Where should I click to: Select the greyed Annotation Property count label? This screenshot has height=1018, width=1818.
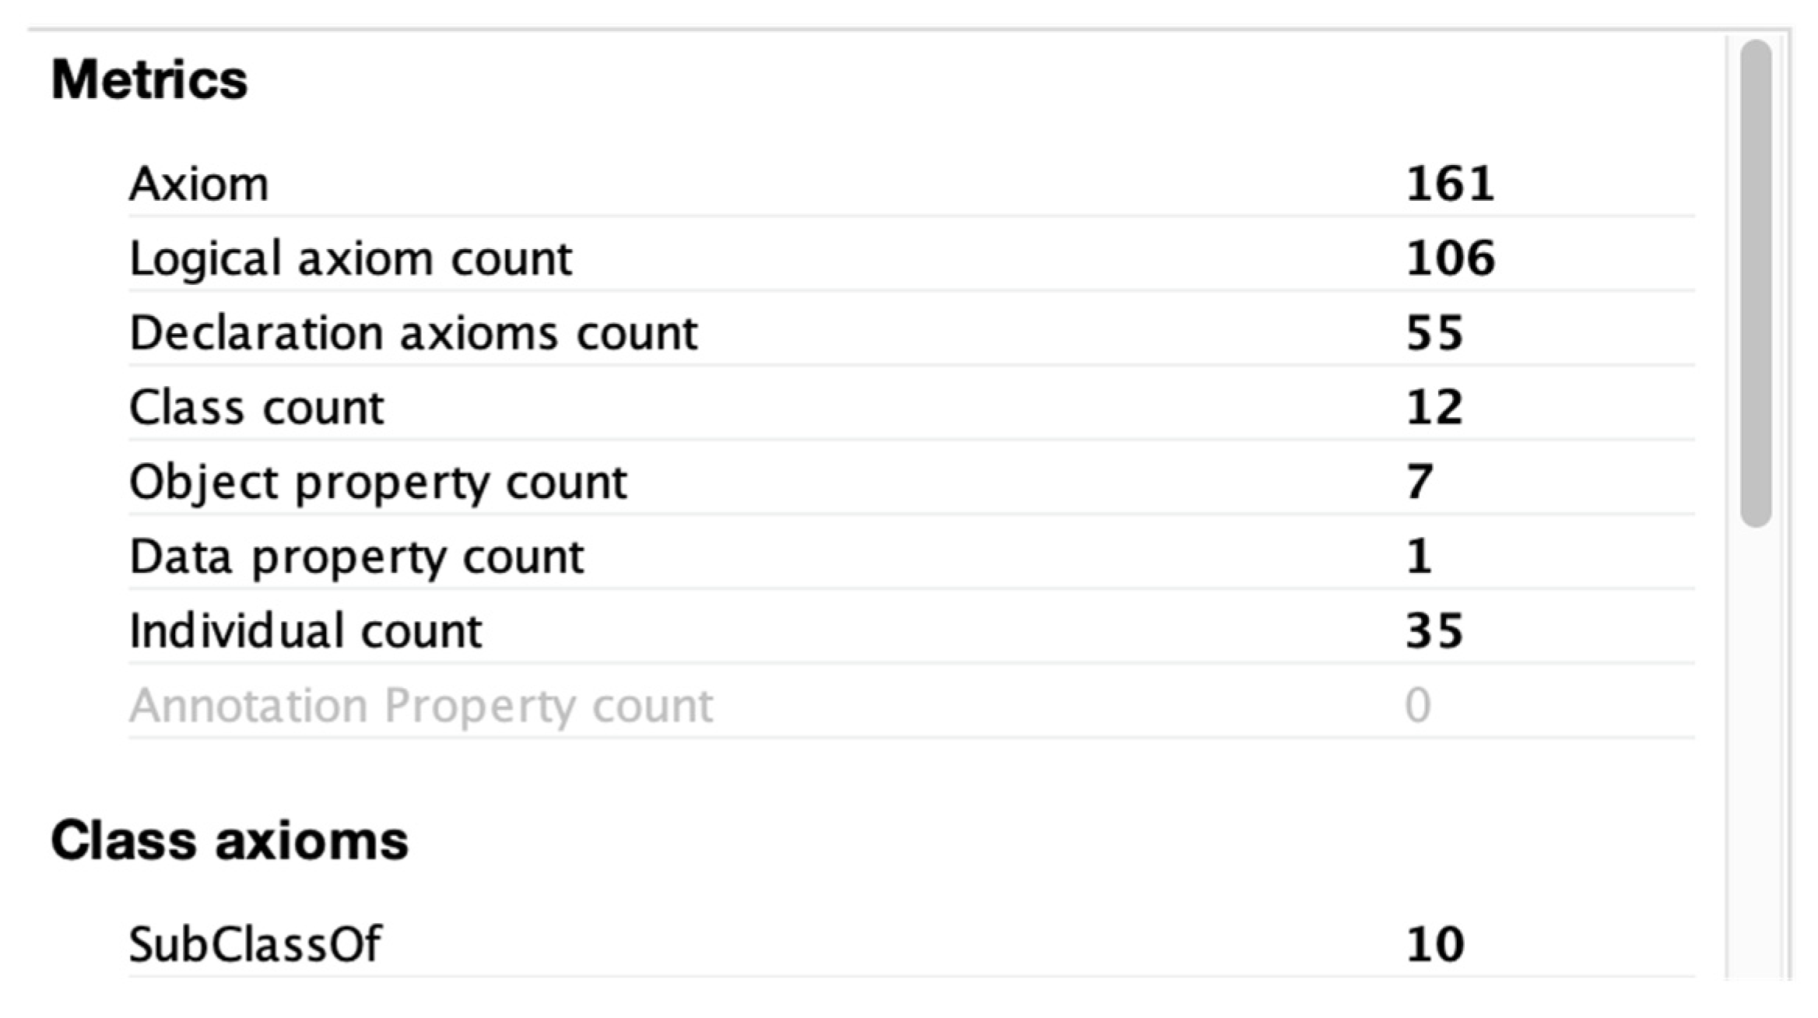tap(421, 705)
